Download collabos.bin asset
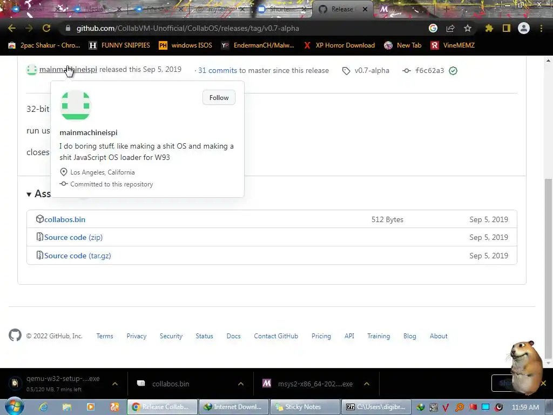The width and height of the screenshot is (553, 415). click(x=65, y=219)
